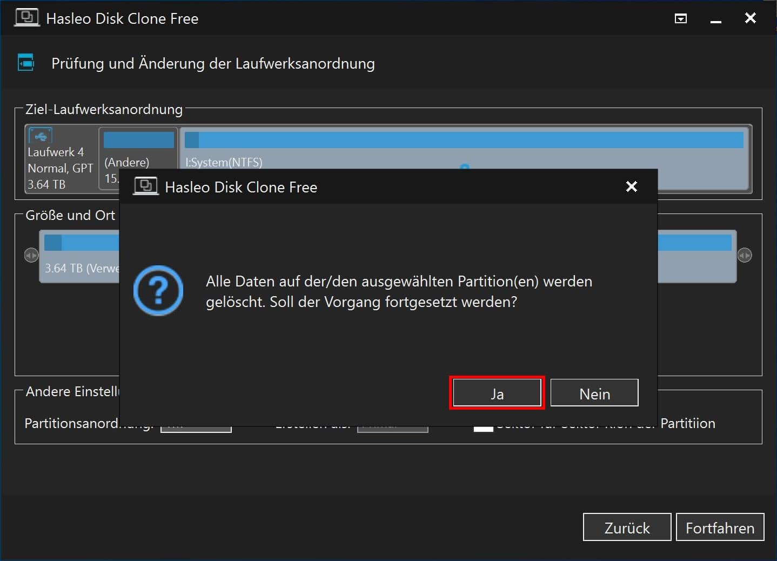Decline with the Nein button

(594, 393)
